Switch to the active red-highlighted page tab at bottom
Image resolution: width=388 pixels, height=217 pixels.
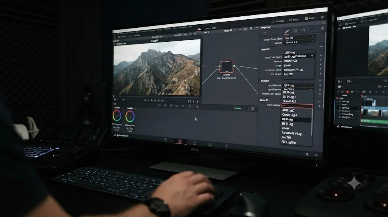click(180, 142)
